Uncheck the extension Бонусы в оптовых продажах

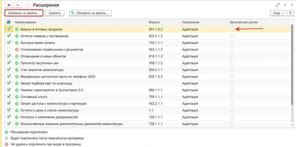coord(9,29)
